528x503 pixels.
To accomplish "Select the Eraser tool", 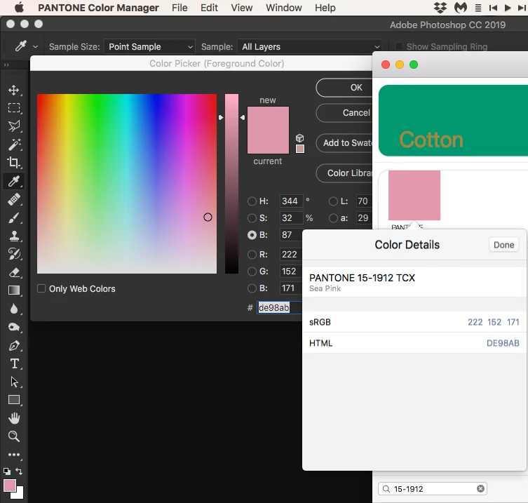I will coord(14,272).
